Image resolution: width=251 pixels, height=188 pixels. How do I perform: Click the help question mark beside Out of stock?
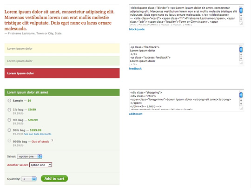coord(52,141)
